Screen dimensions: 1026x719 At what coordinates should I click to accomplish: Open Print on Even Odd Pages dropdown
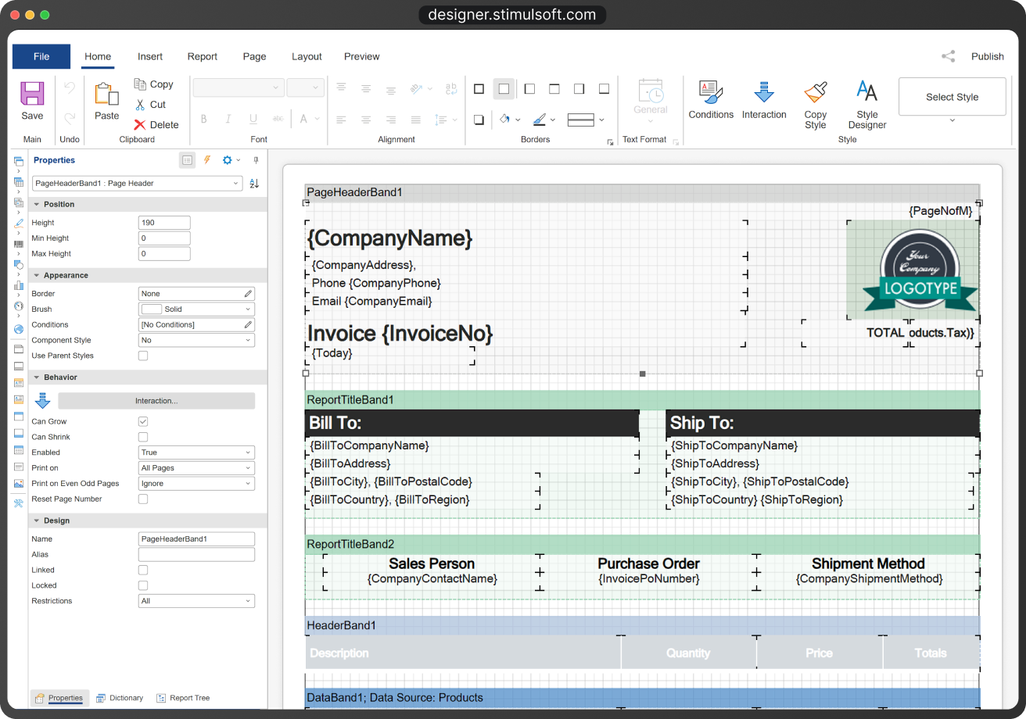196,484
